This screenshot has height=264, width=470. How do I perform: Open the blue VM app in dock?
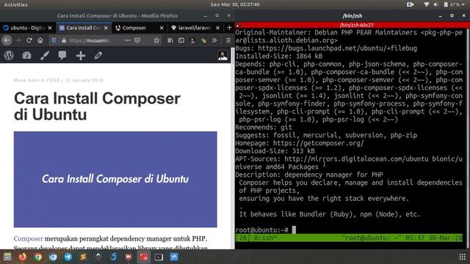click(174, 257)
